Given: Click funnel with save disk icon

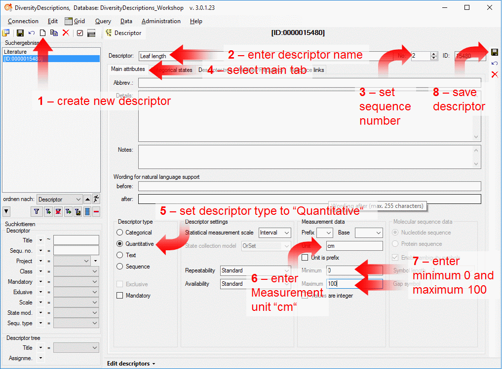Looking at the screenshot, I should coord(77,211).
